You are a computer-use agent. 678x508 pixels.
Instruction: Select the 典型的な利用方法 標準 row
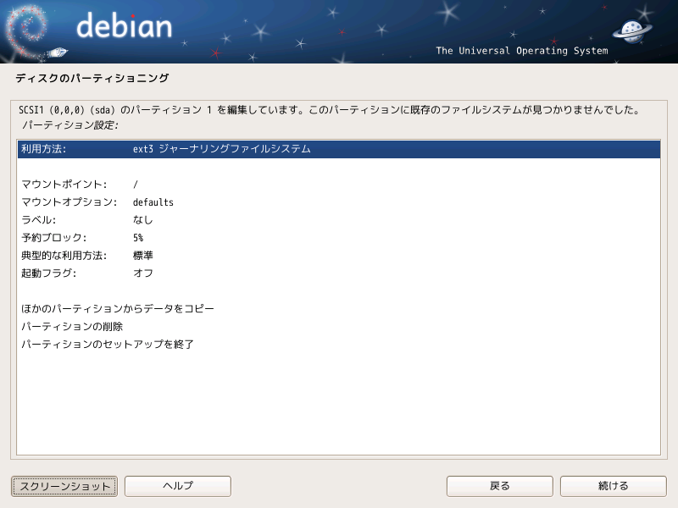338,256
